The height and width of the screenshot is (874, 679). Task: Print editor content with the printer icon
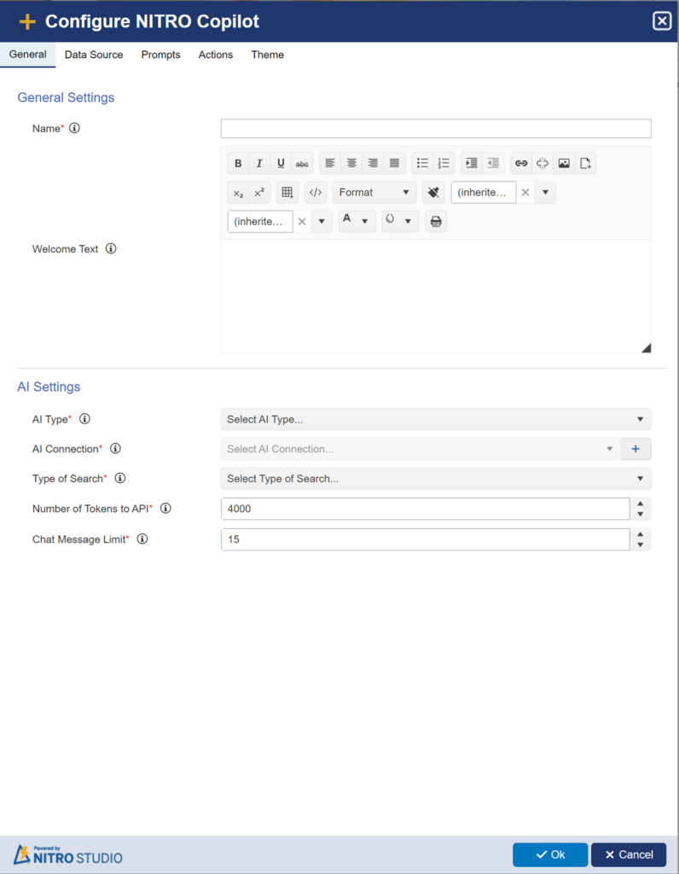point(436,221)
